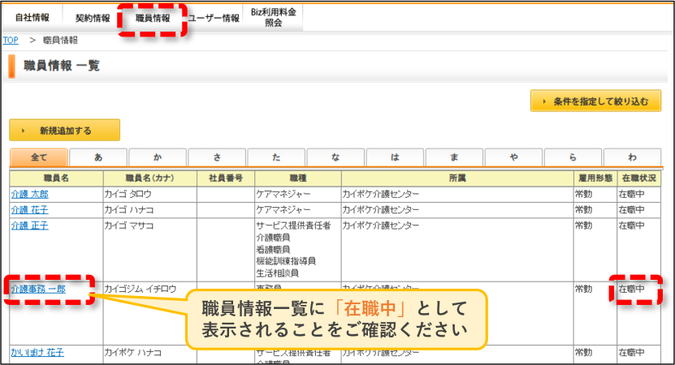The image size is (675, 365).
Task: Filter staff by the あ tab
Action: coord(98,157)
